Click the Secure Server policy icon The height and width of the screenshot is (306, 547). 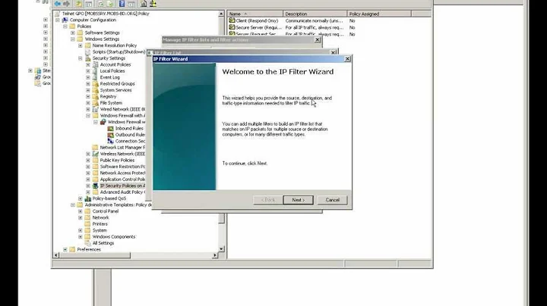click(232, 27)
